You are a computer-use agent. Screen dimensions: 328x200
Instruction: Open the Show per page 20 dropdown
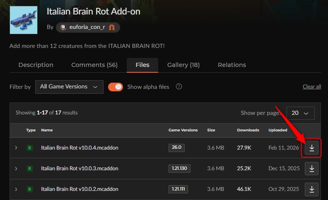(x=300, y=113)
